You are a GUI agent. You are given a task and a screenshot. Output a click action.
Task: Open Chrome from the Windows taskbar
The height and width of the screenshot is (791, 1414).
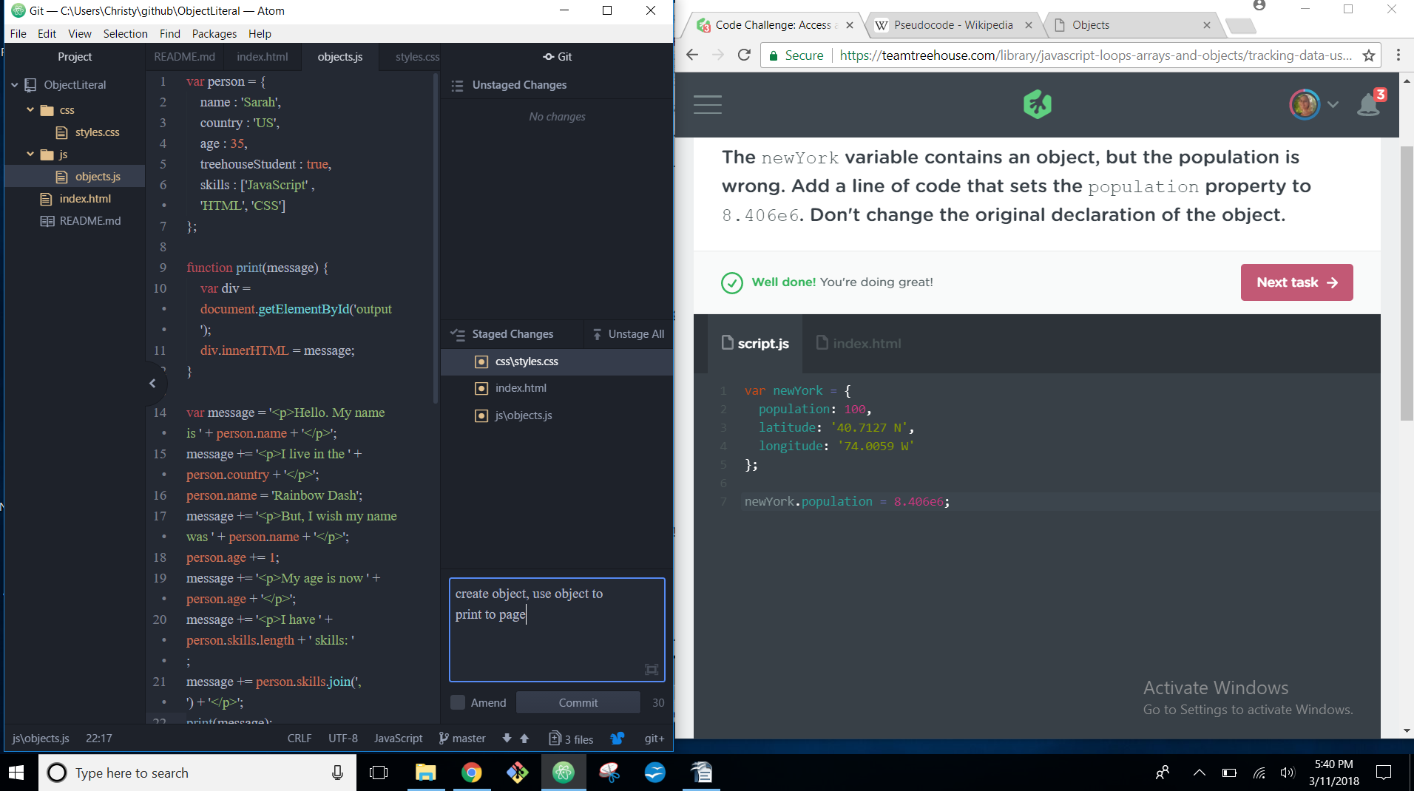pos(471,773)
